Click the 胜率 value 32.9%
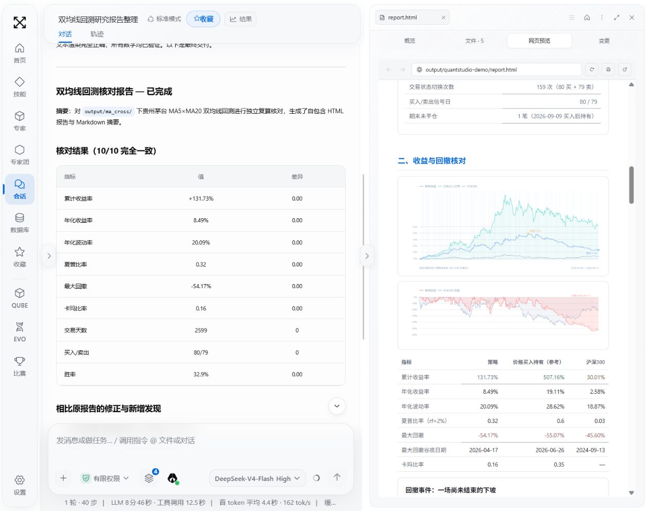The width and height of the screenshot is (649, 511). (x=201, y=375)
